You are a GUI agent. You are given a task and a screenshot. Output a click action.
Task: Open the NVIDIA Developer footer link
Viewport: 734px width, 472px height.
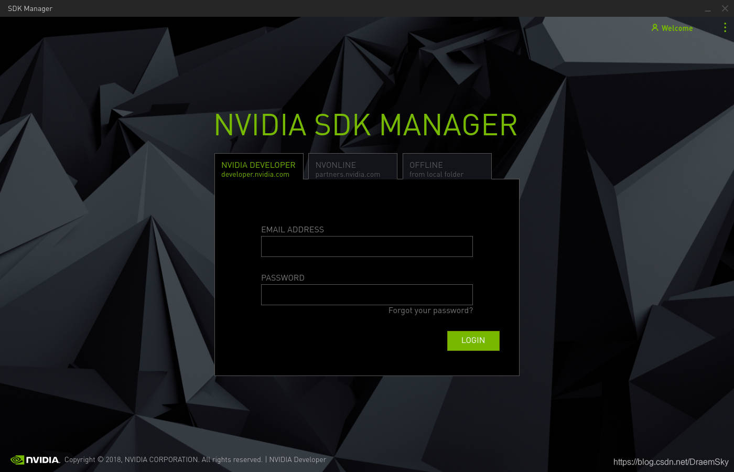pos(297,459)
